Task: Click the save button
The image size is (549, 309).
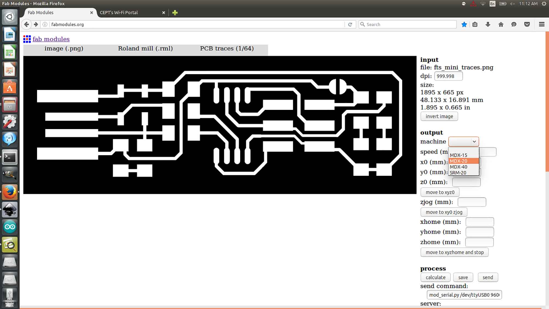Action: tap(463, 277)
